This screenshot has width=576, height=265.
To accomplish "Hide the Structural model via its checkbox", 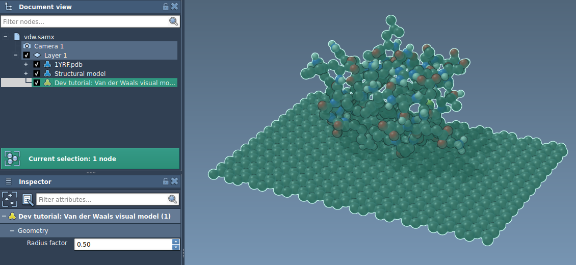I will tap(37, 73).
